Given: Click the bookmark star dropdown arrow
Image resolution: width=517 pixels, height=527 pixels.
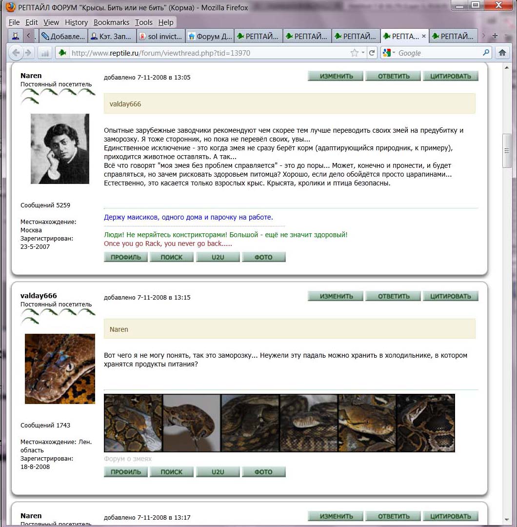Looking at the screenshot, I should [x=363, y=53].
